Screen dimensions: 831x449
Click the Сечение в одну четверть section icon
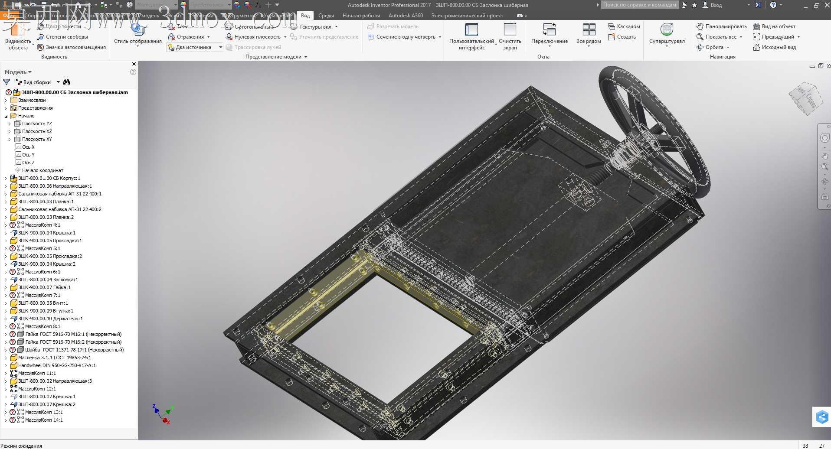click(370, 37)
